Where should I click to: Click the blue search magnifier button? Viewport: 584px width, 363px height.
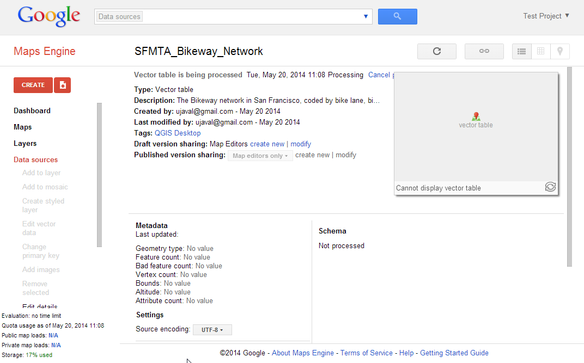click(397, 16)
